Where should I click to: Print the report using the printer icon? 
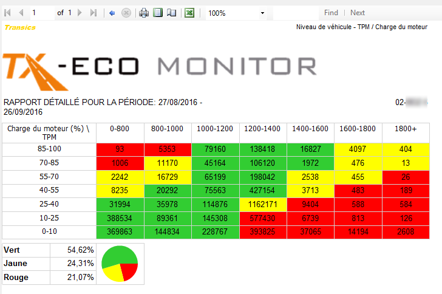[144, 13]
